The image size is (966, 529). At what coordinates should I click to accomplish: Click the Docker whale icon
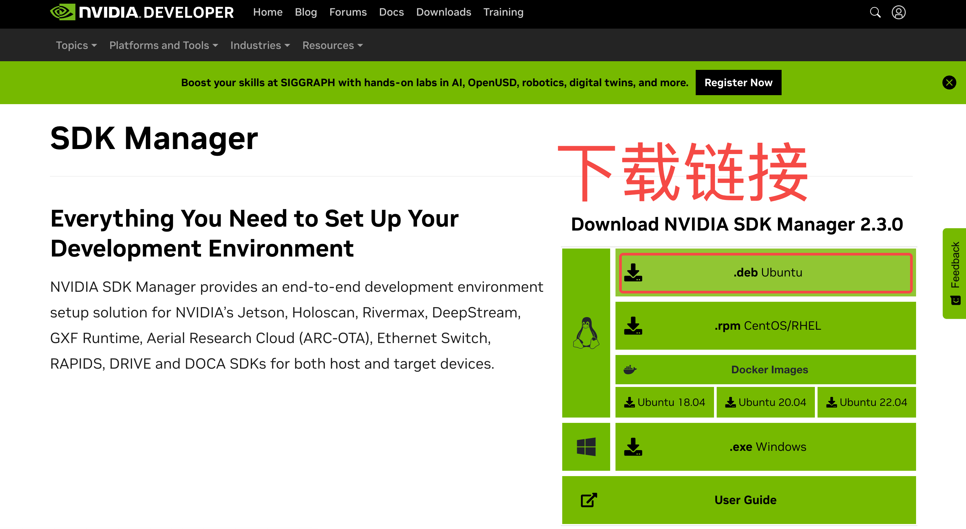[x=630, y=370]
